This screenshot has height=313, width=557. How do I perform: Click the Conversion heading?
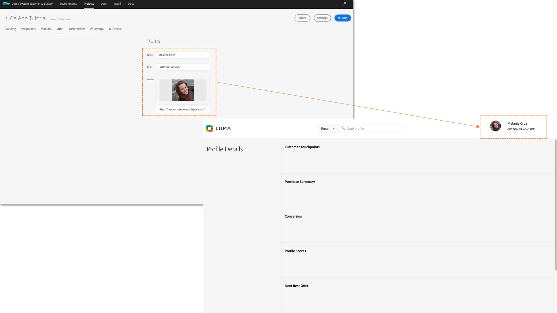pos(293,216)
